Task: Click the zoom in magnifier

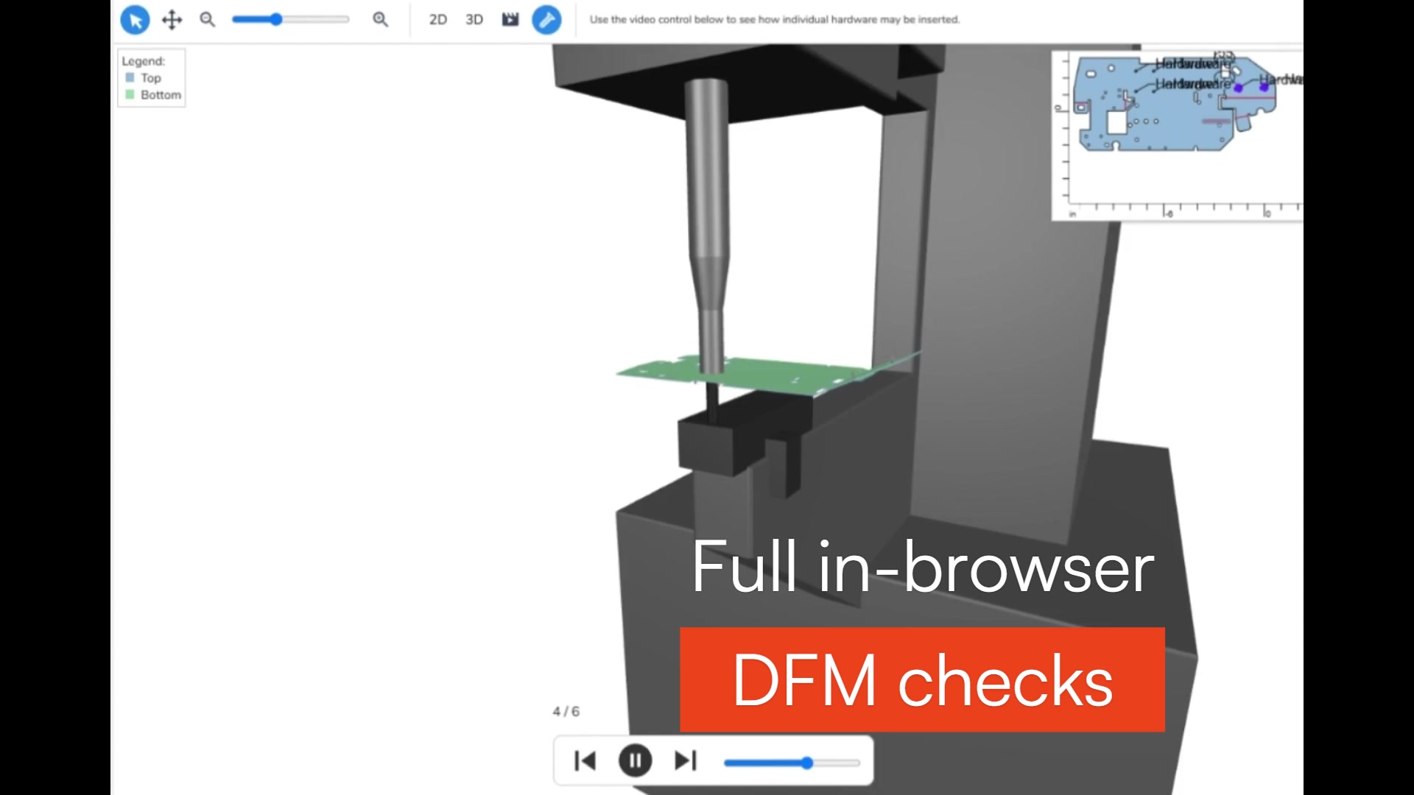Action: (x=381, y=19)
